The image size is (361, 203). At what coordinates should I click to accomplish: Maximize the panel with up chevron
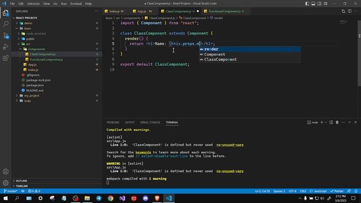350,122
